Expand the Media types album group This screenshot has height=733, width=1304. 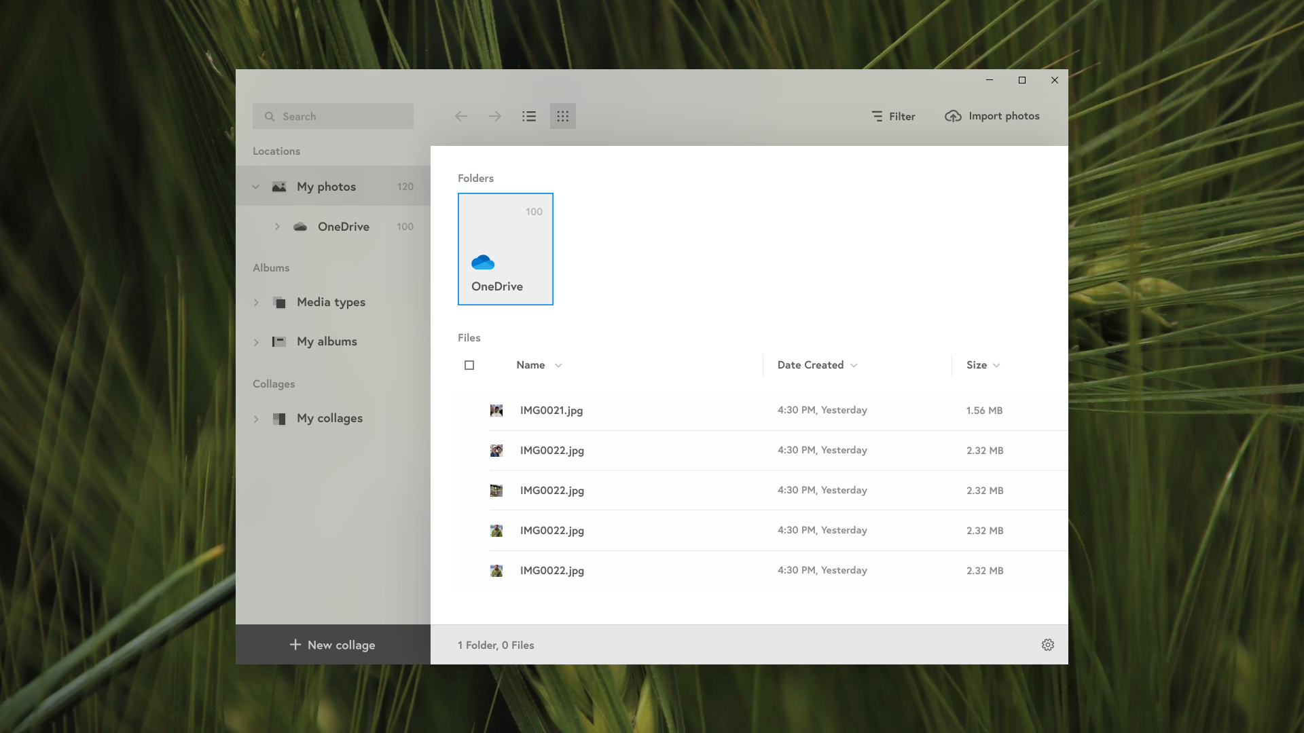256,302
